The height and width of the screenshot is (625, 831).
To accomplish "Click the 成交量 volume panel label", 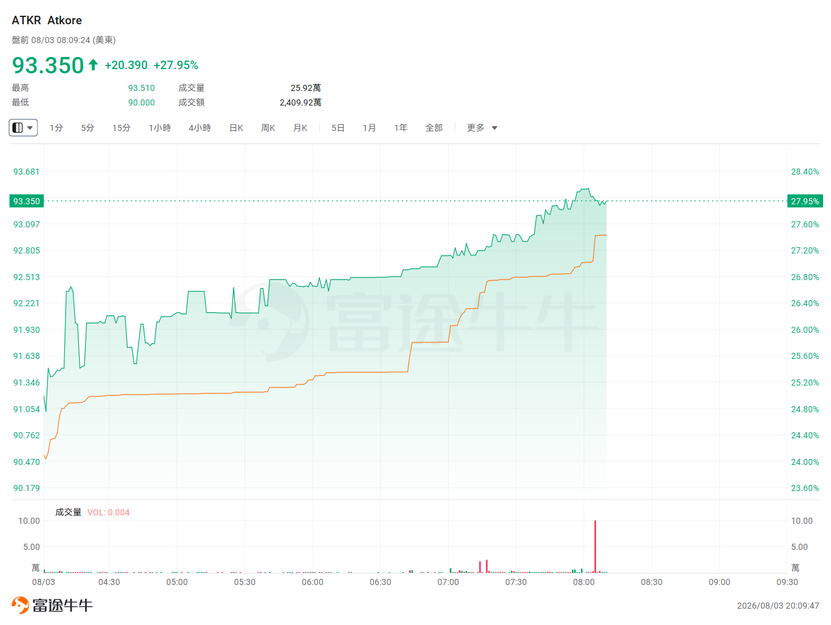I will click(x=68, y=512).
